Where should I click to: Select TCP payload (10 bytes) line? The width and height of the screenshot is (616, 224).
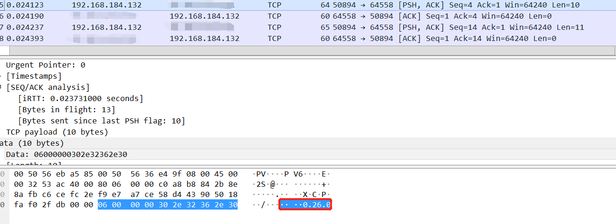57,132
